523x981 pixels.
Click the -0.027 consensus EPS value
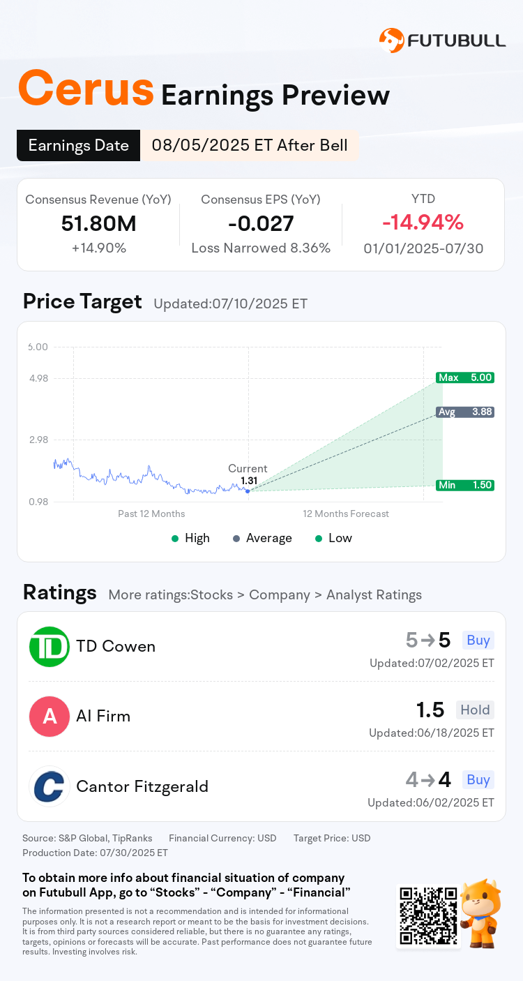(x=261, y=223)
